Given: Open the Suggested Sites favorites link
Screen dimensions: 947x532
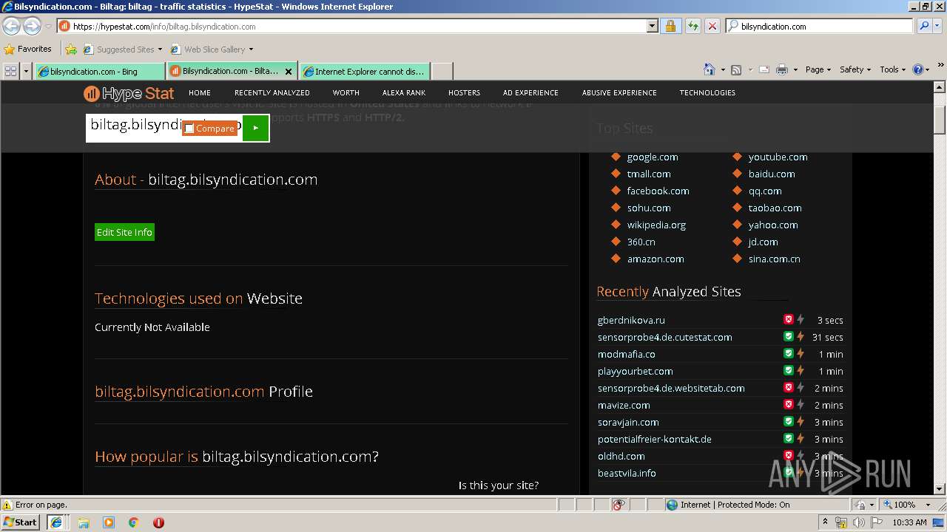Looking at the screenshot, I should coord(121,50).
